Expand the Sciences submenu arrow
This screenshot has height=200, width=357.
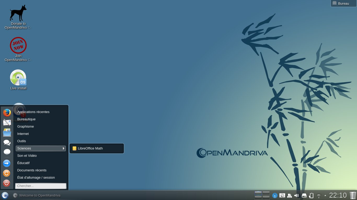64,148
